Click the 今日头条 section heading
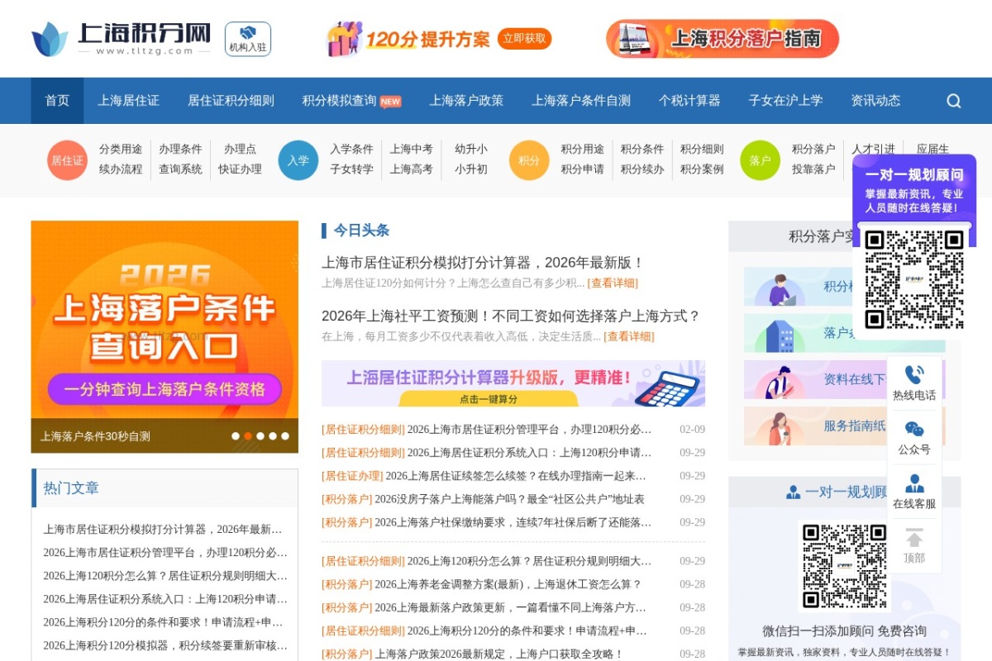 pyautogui.click(x=361, y=231)
